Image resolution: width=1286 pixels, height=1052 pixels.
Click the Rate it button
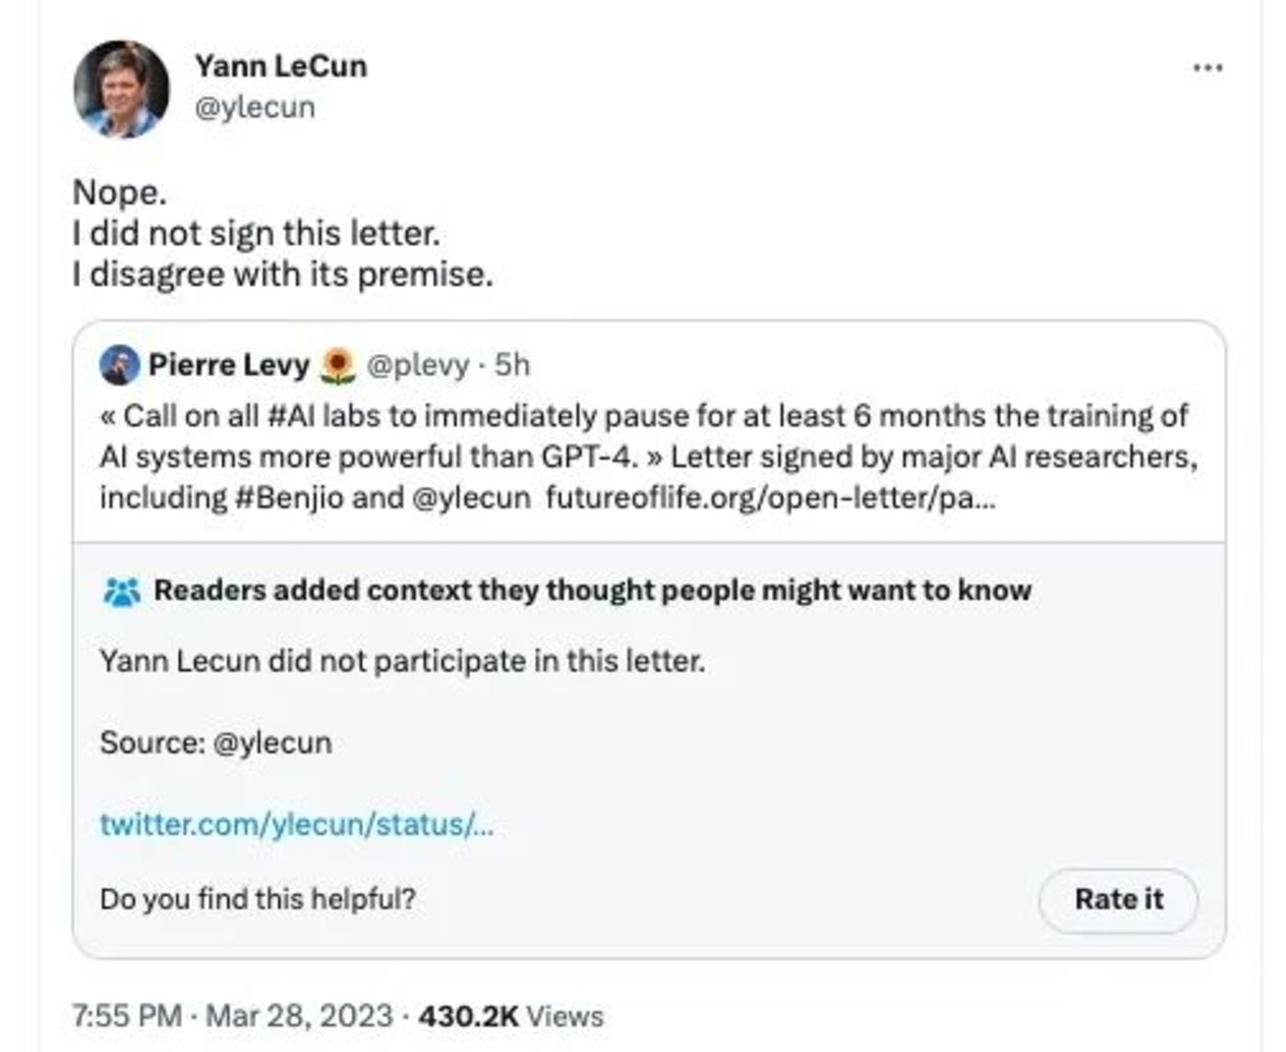1118,899
